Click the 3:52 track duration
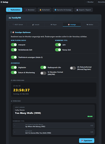Screen dimensions: 105x144 [x=92, y=126]
